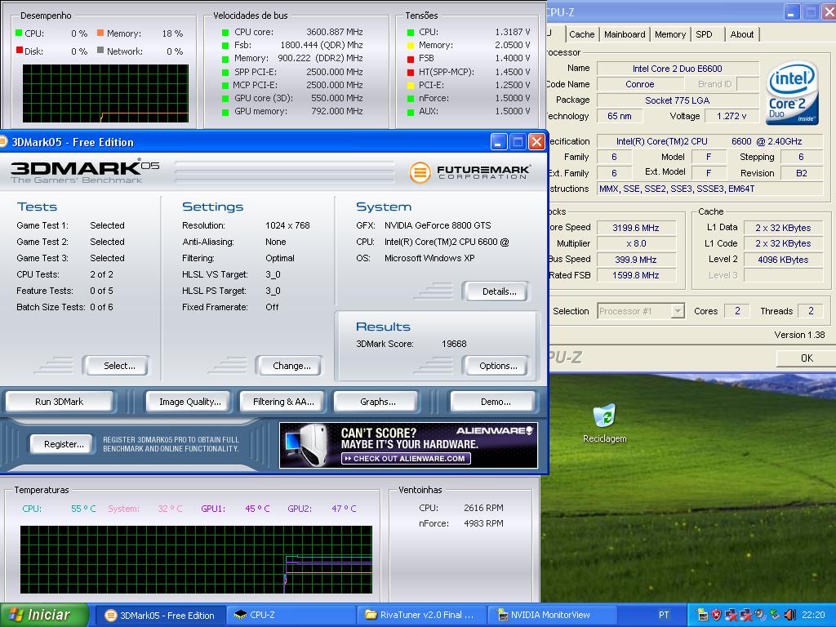Image resolution: width=836 pixels, height=627 pixels.
Task: Click the folder icon of RivaTuner taskbar item
Action: pos(371,616)
